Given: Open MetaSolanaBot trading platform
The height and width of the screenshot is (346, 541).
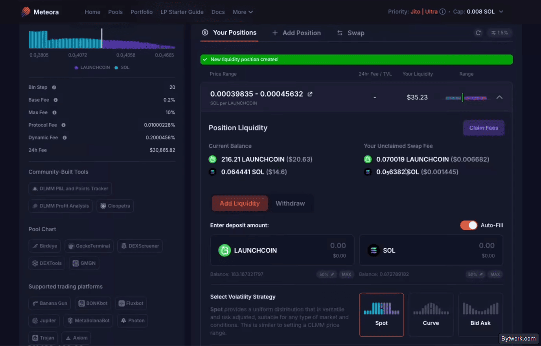Looking at the screenshot, I should pyautogui.click(x=88, y=320).
